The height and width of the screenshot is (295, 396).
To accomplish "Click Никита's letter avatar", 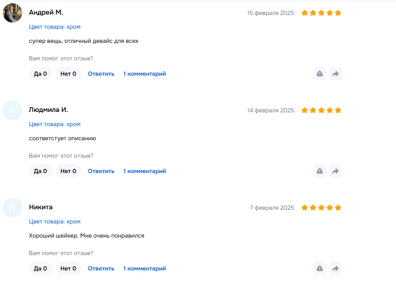I will (13, 208).
